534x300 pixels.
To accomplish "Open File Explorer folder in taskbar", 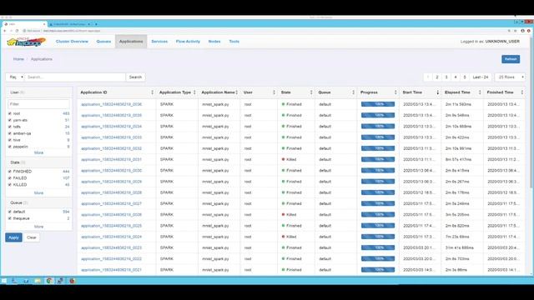I will pos(38,281).
